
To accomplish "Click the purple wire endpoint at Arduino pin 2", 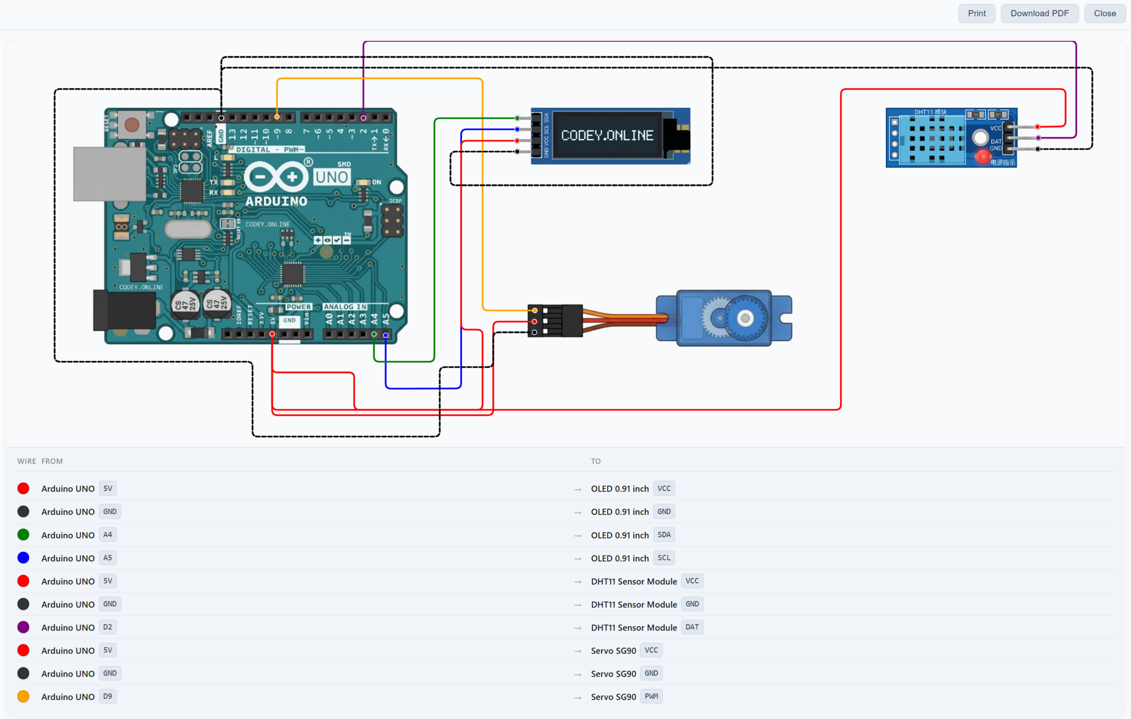I will 363,118.
